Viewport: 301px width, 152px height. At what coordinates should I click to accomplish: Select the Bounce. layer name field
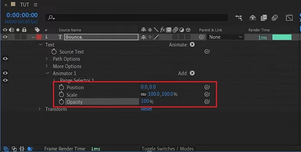point(101,37)
